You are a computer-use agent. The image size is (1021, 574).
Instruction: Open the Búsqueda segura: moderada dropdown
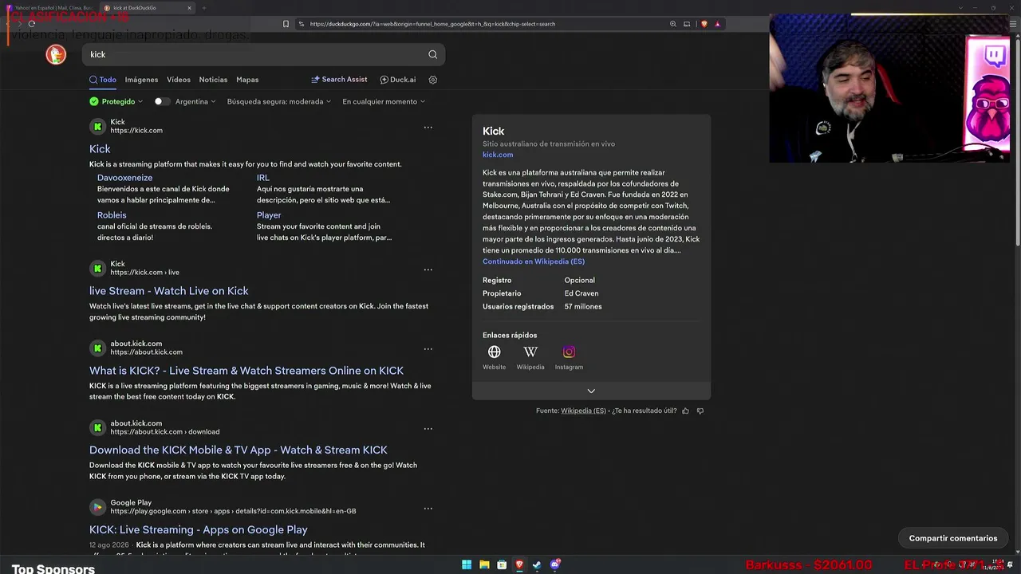click(280, 101)
